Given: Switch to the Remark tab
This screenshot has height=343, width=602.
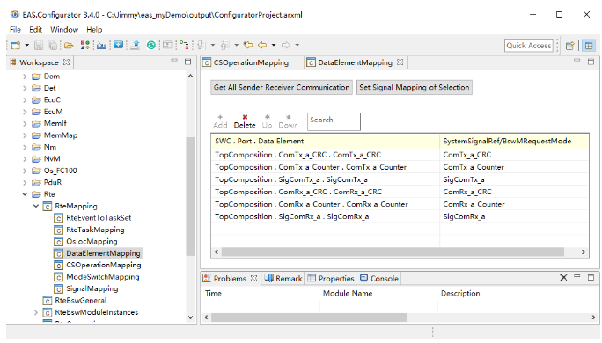Looking at the screenshot, I should pyautogui.click(x=283, y=279).
